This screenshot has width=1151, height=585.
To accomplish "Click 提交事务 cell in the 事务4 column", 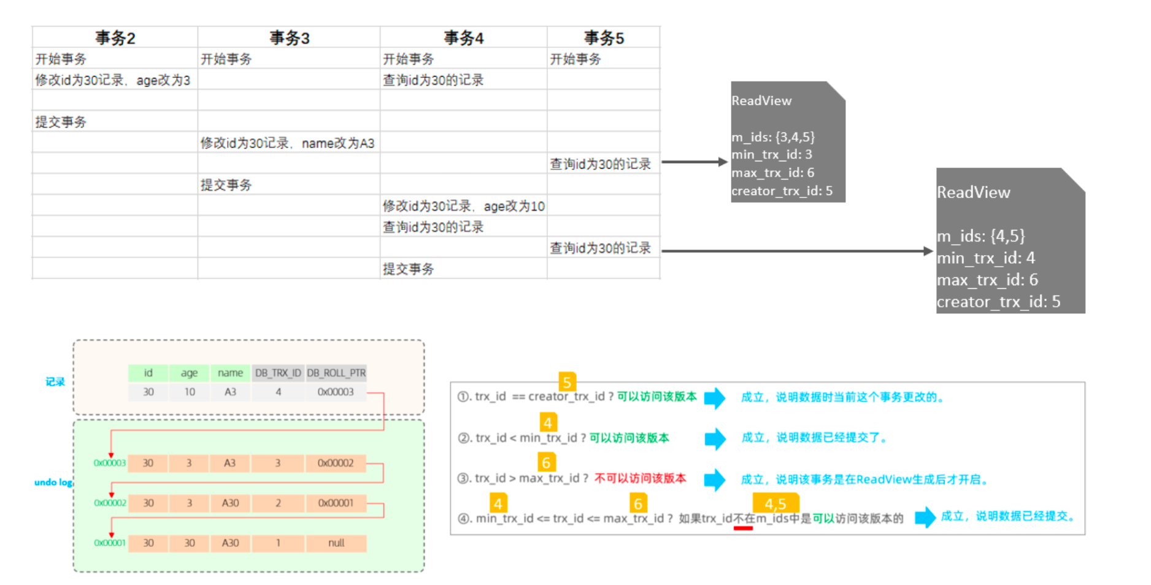I will 463,269.
